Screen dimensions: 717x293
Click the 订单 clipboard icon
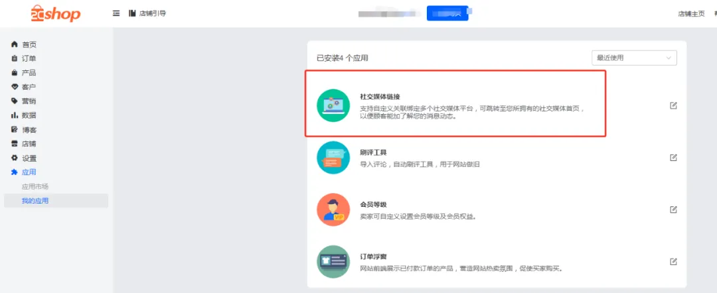(15, 58)
